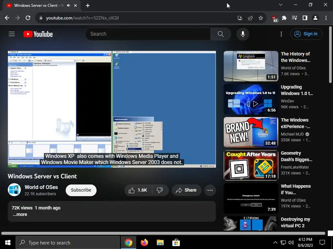Go to the YouTube home logo
The height and width of the screenshot is (249, 333).
[x=38, y=34]
